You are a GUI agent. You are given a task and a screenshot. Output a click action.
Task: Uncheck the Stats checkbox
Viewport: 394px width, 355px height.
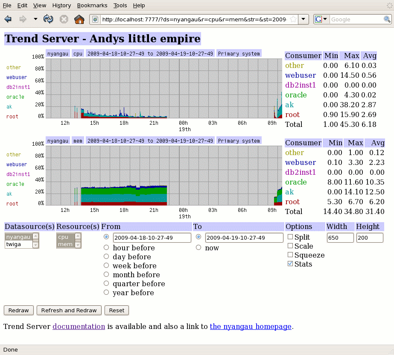(290, 264)
